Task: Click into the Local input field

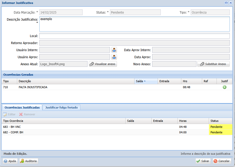Action: 134,36
